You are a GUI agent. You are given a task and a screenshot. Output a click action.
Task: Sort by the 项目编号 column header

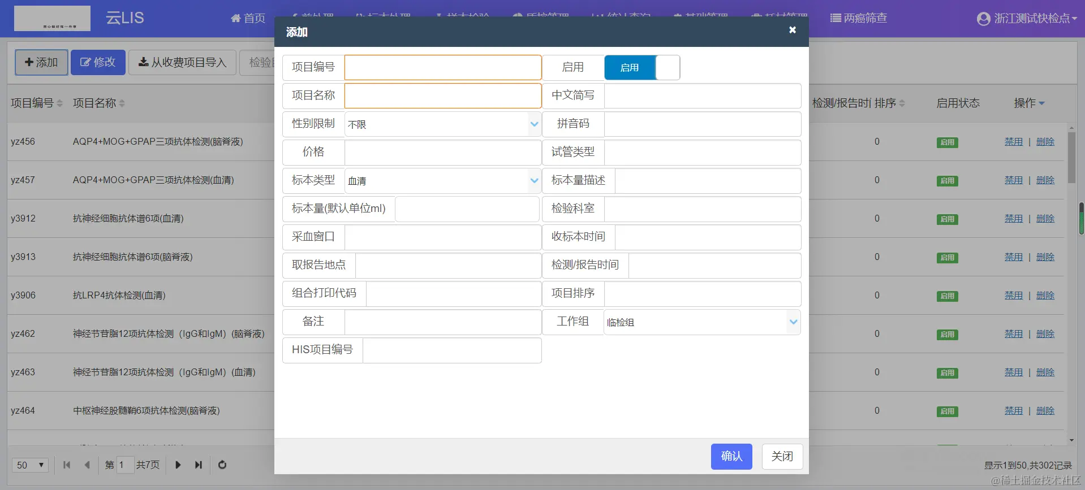coord(37,103)
